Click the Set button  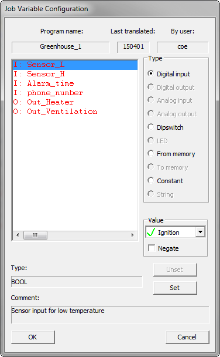(x=175, y=288)
